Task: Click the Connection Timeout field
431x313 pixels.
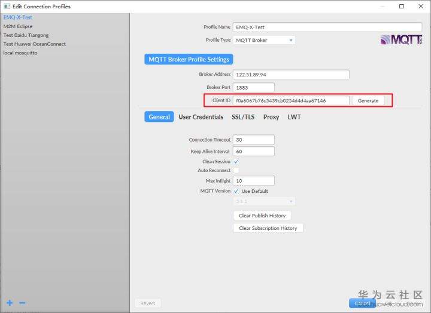Action: [x=254, y=140]
